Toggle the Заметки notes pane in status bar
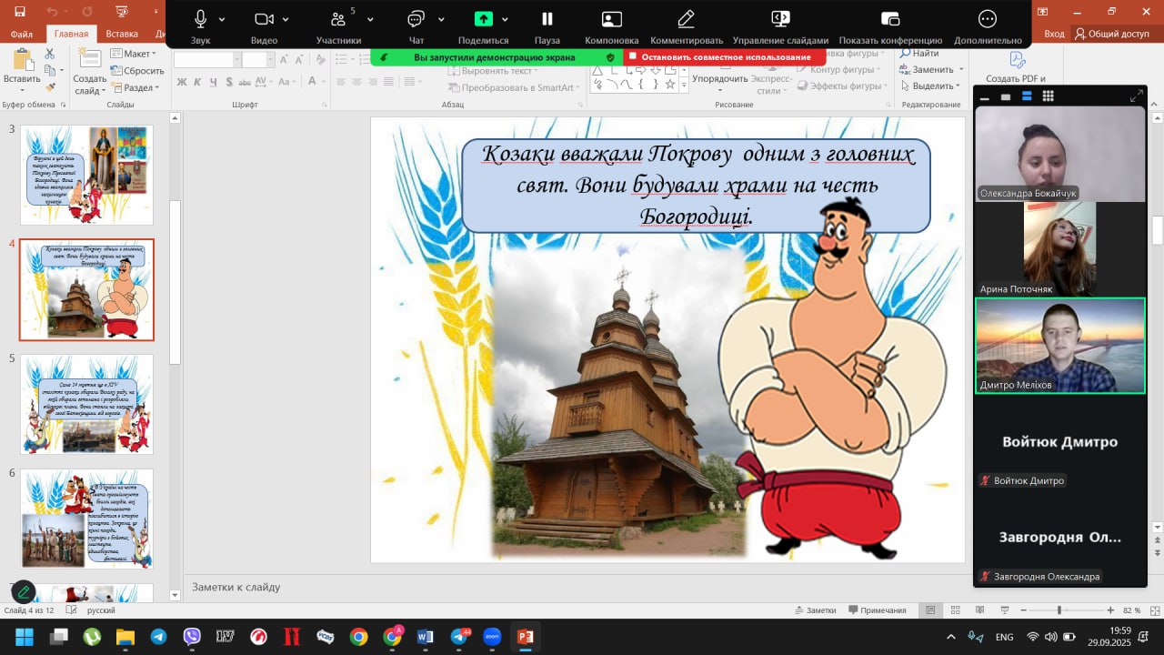Viewport: 1164px width, 655px height. point(814,610)
